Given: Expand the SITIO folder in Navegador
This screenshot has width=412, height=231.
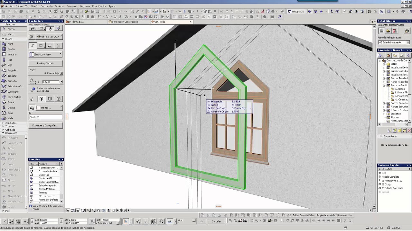Looking at the screenshot, I should tap(384, 64).
